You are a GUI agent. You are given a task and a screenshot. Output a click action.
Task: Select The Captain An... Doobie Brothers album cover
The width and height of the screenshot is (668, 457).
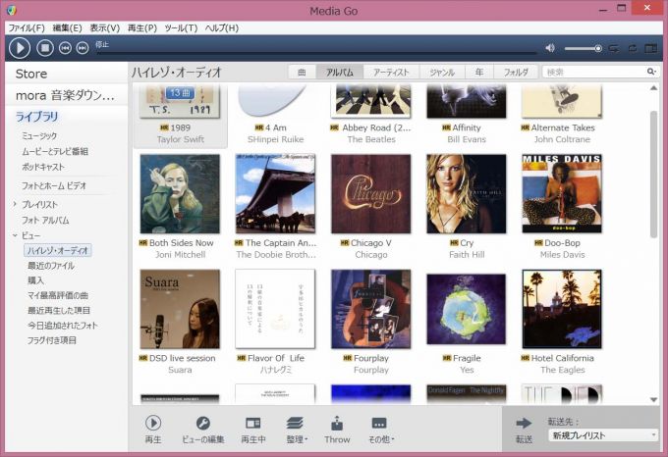[x=275, y=194]
